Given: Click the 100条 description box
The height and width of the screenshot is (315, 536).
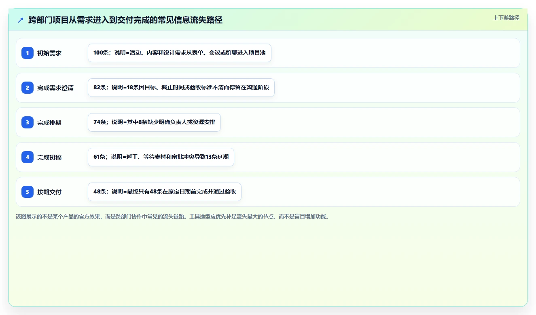Looking at the screenshot, I should coord(180,53).
